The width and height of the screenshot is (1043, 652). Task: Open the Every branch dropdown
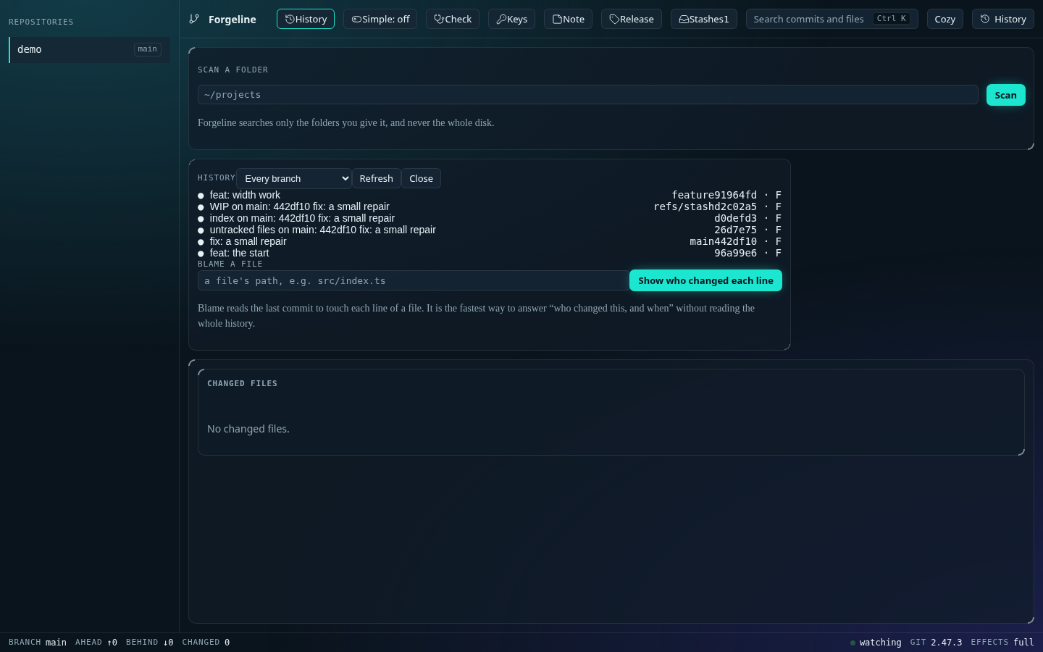click(x=294, y=178)
